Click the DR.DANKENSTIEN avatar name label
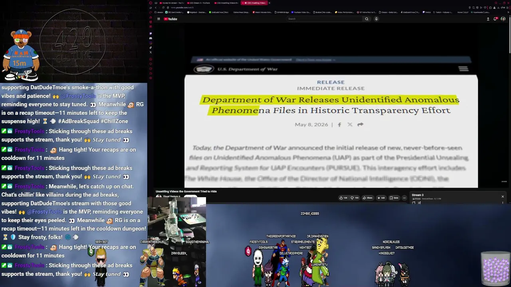The width and height of the screenshot is (511, 287). point(317,236)
